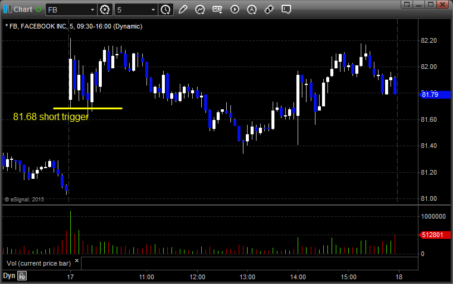Maximize the chart window
Image resolution: width=453 pixels, height=284 pixels.
click(x=430, y=4)
